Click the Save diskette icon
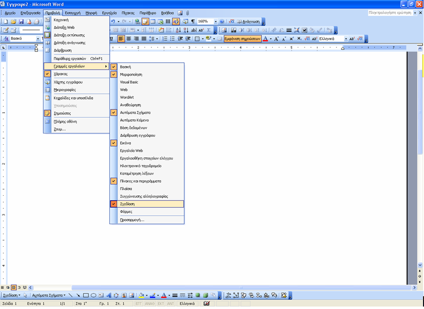424x309 pixels. (21, 22)
